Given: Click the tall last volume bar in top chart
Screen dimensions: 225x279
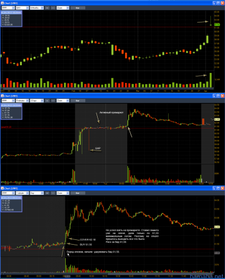Looking at the screenshot, I should click(x=211, y=80).
